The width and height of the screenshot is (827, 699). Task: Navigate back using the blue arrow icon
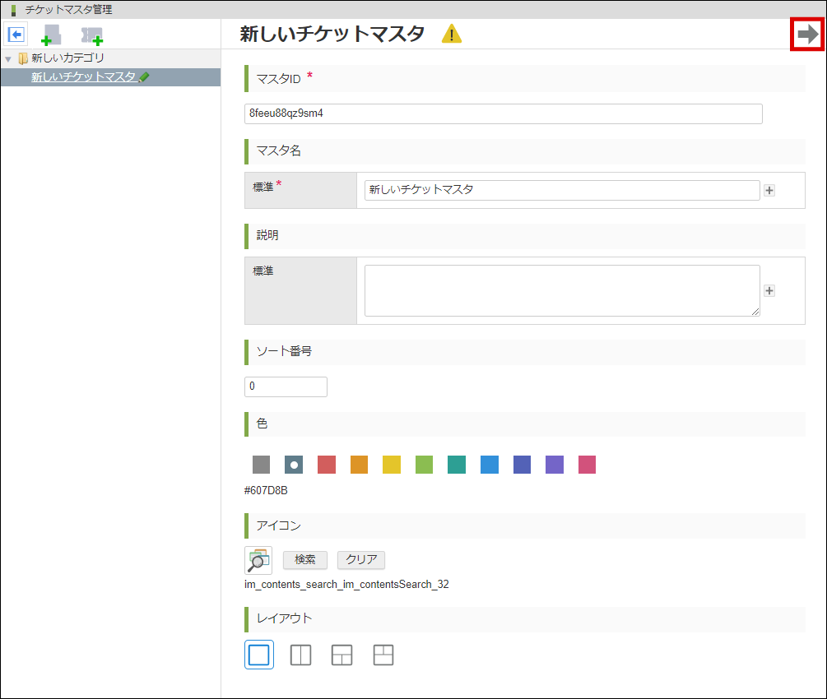click(16, 35)
